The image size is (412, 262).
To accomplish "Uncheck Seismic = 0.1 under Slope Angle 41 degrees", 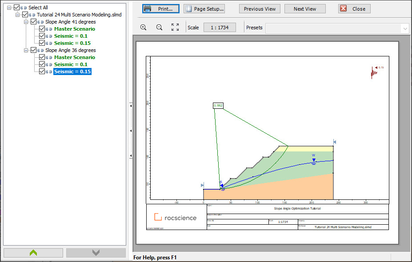I will pos(42,36).
